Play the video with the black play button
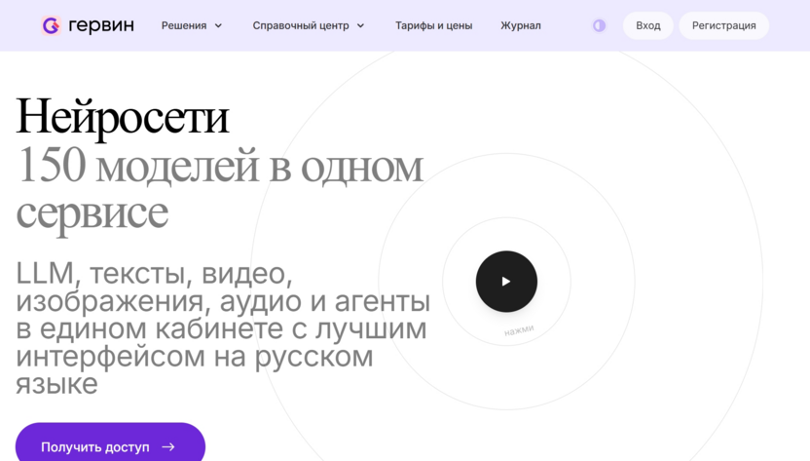 (x=506, y=282)
